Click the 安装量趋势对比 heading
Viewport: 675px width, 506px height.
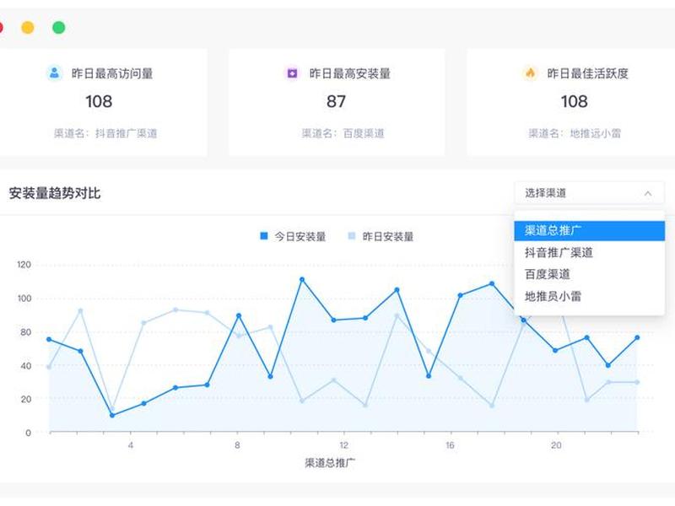[x=55, y=193]
